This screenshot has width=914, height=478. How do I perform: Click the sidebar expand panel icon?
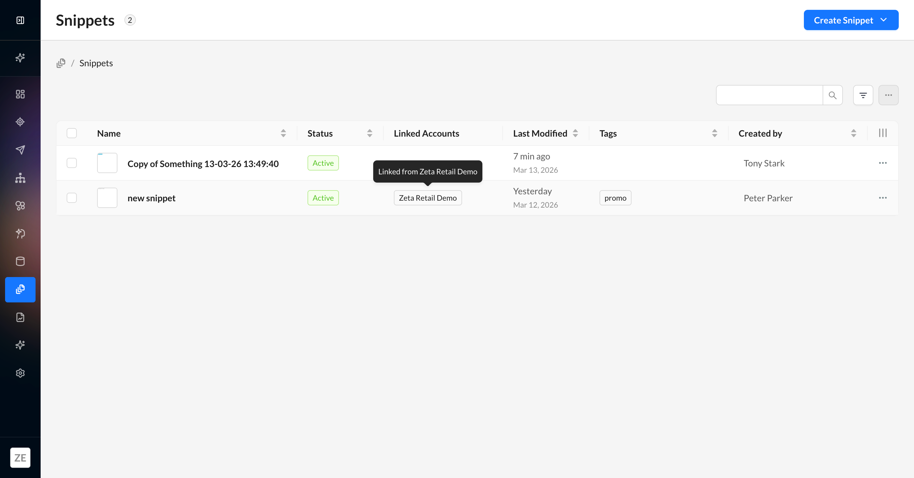click(20, 20)
